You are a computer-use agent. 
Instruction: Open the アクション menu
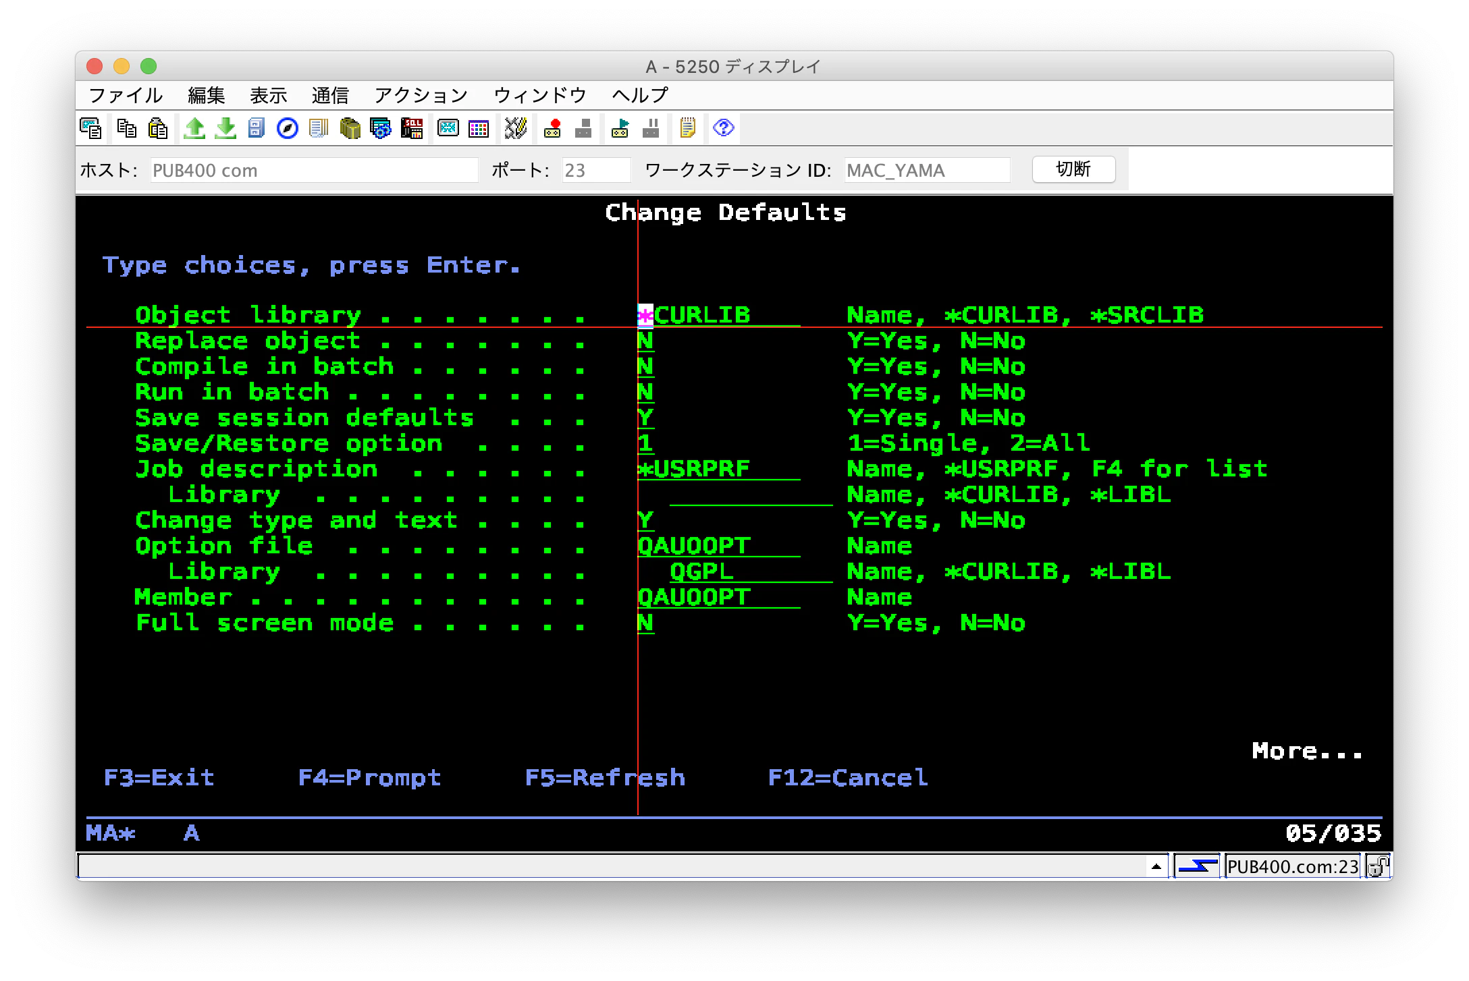click(421, 95)
